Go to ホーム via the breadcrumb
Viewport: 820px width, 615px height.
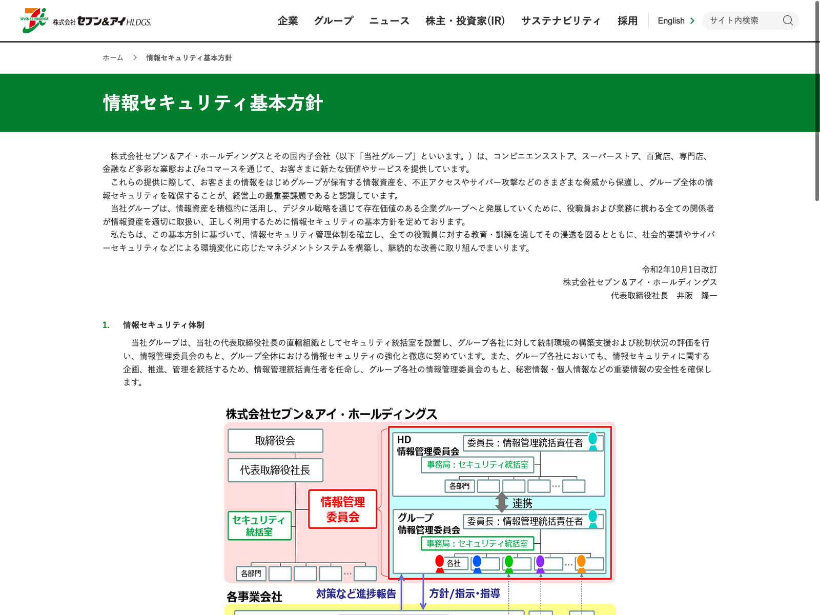point(113,58)
